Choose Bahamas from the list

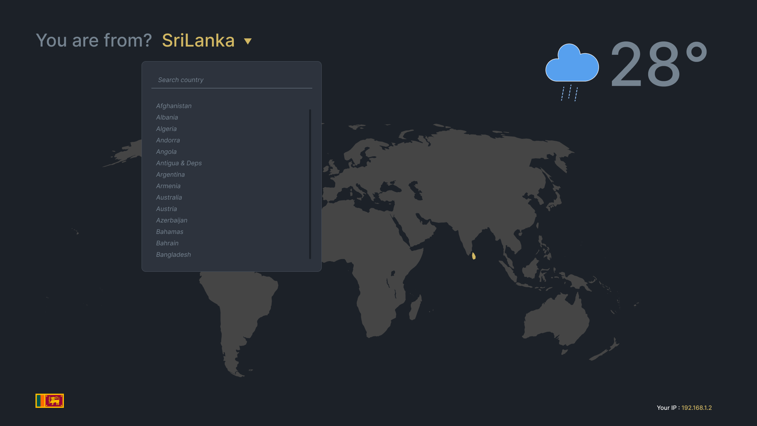[170, 232]
